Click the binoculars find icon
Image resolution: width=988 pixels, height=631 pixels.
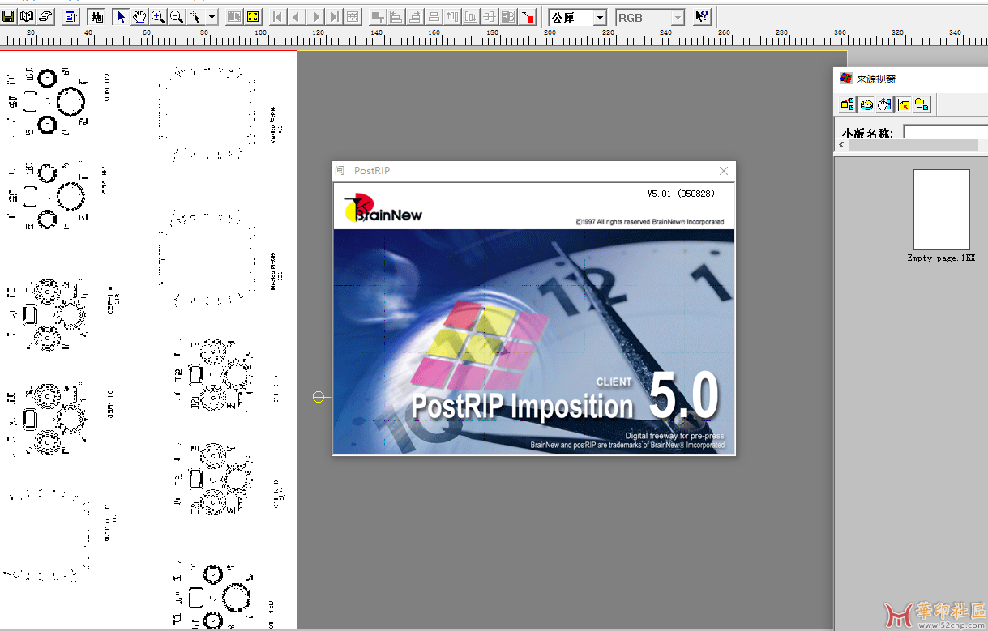pyautogui.click(x=96, y=16)
